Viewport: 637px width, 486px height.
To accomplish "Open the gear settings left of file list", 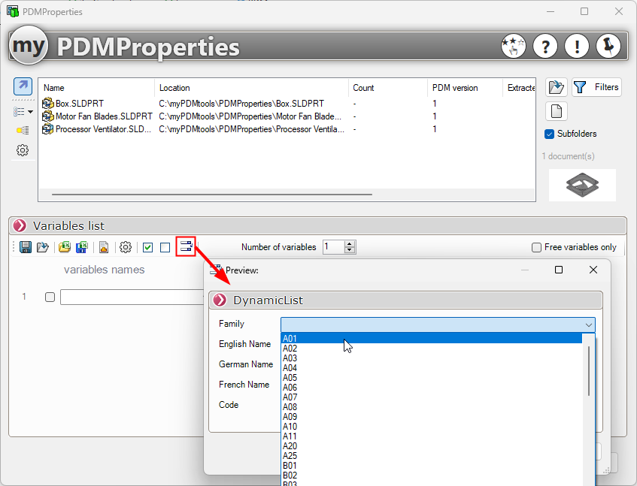I will [x=23, y=150].
